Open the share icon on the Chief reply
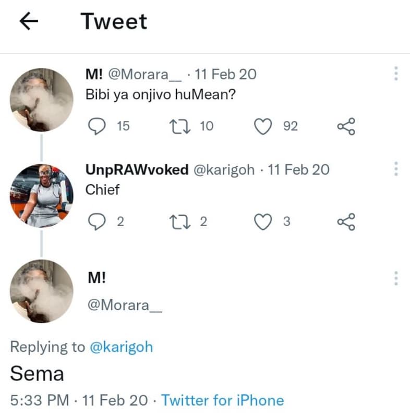Image resolution: width=410 pixels, height=417 pixels. (346, 221)
